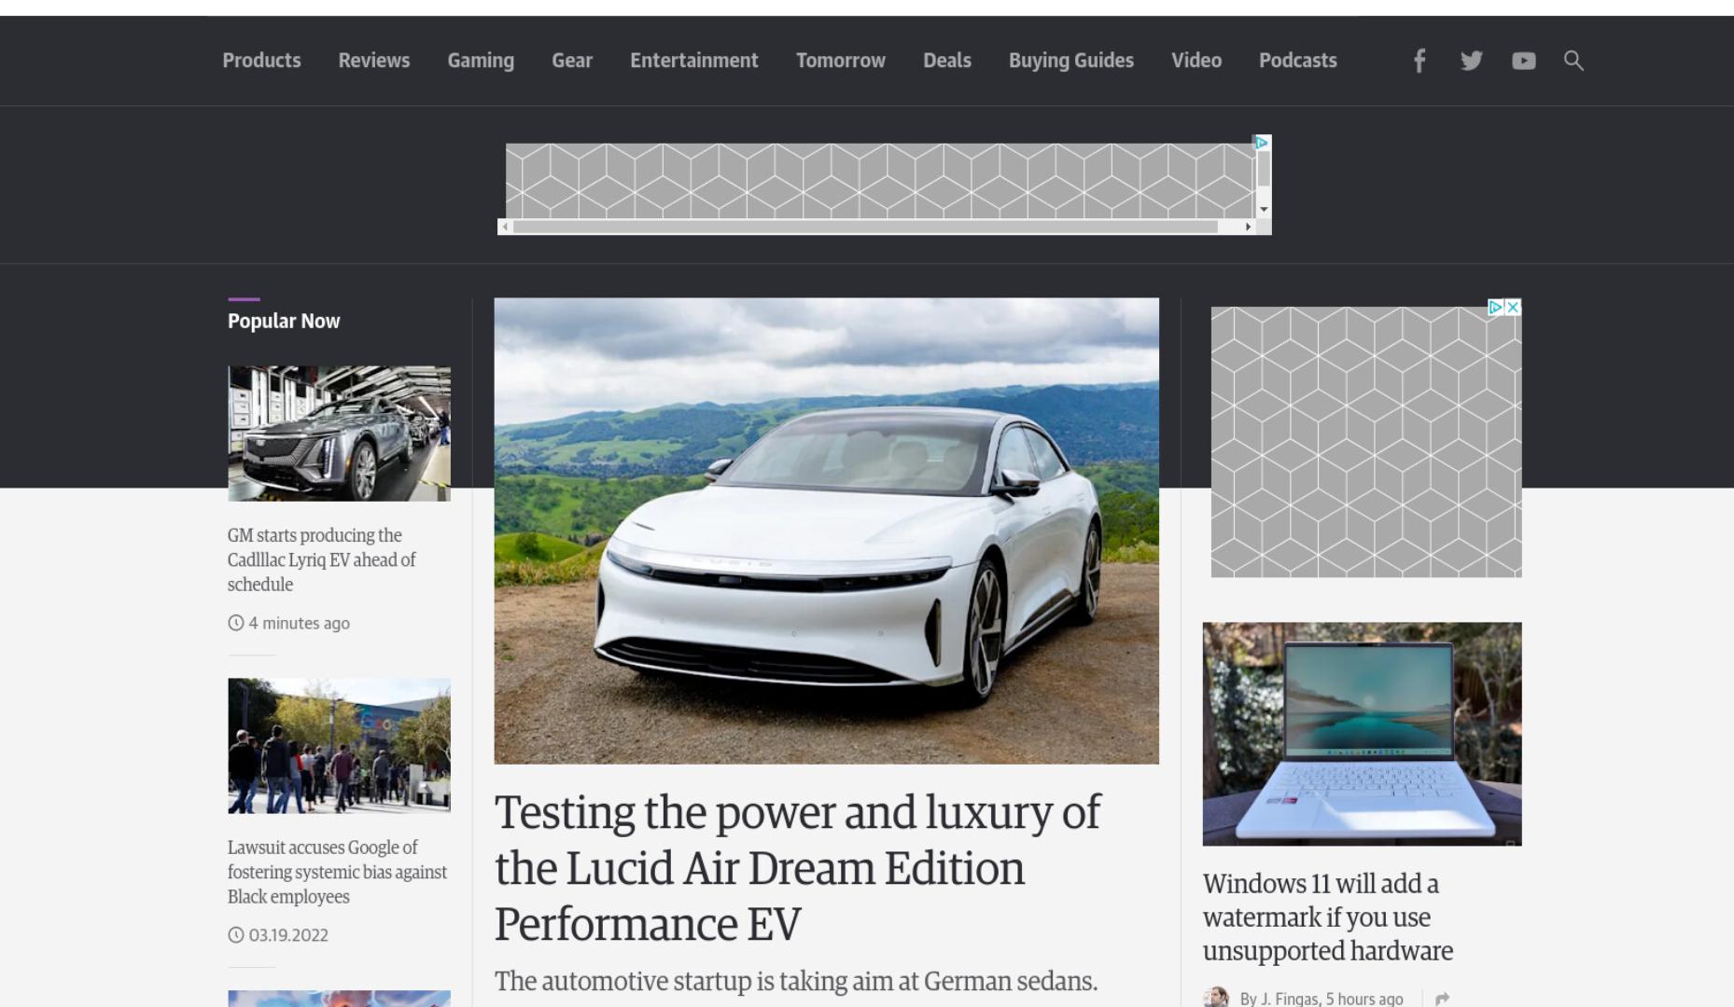1734x1007 pixels.
Task: Click the banner ad placeholder
Action: [x=880, y=181]
